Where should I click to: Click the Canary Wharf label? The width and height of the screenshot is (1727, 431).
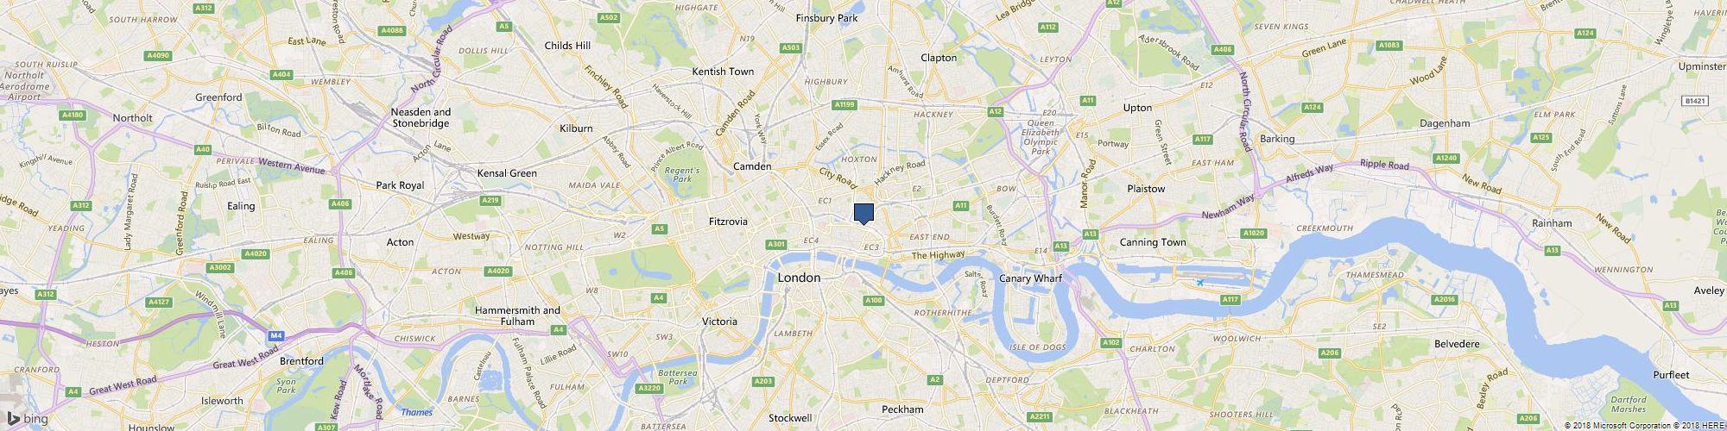1029,278
